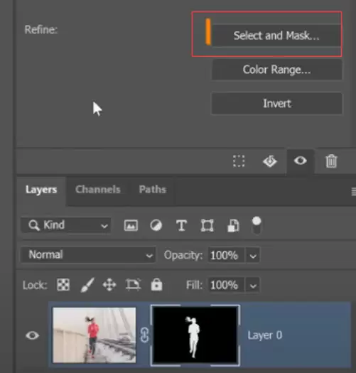Filter for adjustment layers icon
The image size is (356, 373).
point(156,225)
